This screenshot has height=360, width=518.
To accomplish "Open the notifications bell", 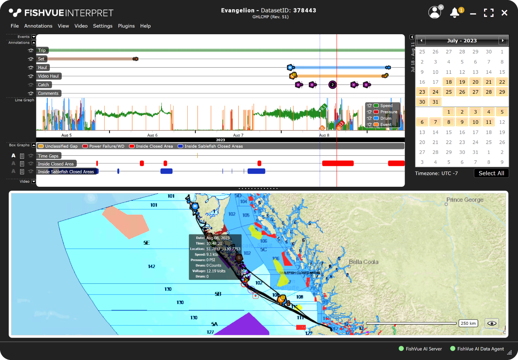I will click(x=455, y=13).
